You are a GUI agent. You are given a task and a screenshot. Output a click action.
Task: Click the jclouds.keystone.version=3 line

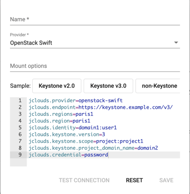(66, 134)
